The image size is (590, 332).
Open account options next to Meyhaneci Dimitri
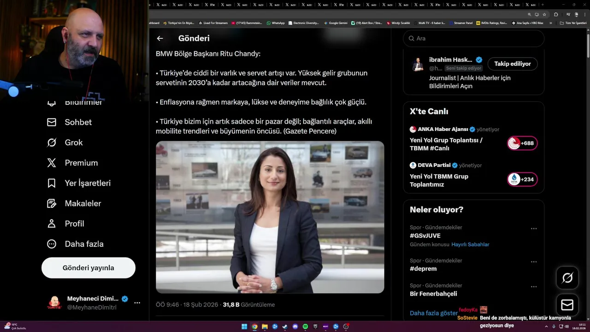137,303
